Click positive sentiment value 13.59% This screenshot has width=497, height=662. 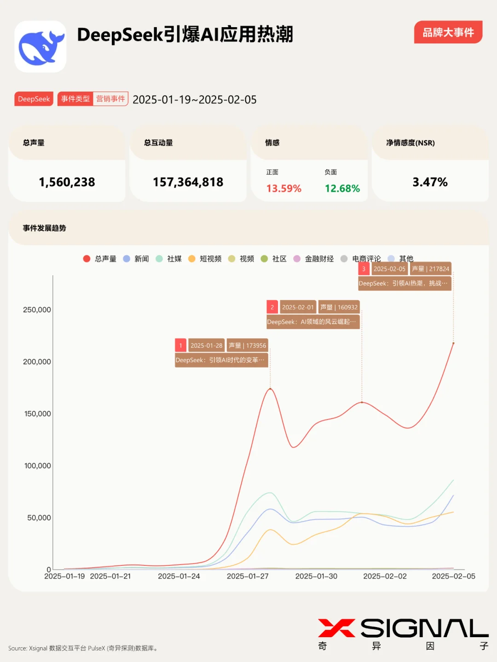coord(284,189)
